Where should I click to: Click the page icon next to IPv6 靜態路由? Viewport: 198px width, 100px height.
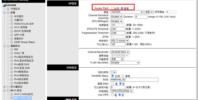tap(12, 76)
